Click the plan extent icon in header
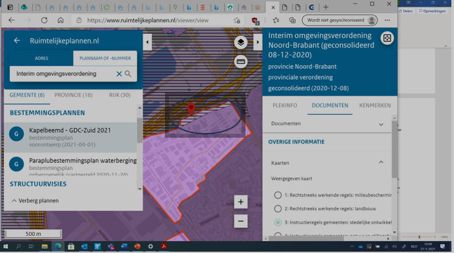 tap(387, 38)
